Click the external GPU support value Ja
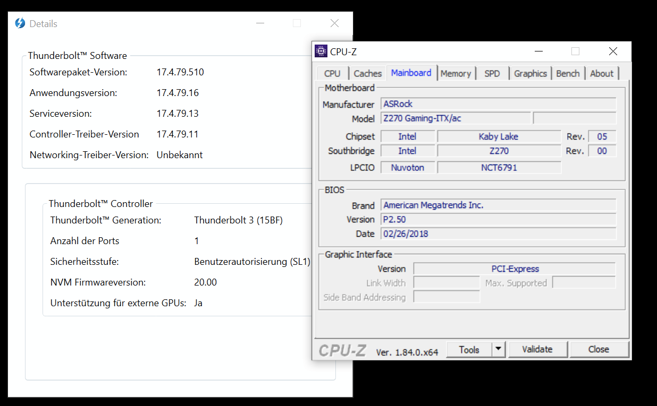 pyautogui.click(x=198, y=303)
